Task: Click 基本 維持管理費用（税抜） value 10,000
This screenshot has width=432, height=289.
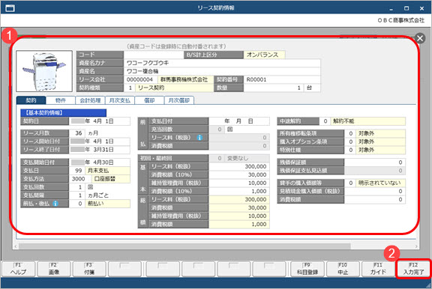Action: tap(239, 183)
